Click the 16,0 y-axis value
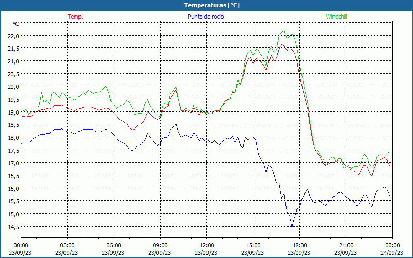 [13, 189]
